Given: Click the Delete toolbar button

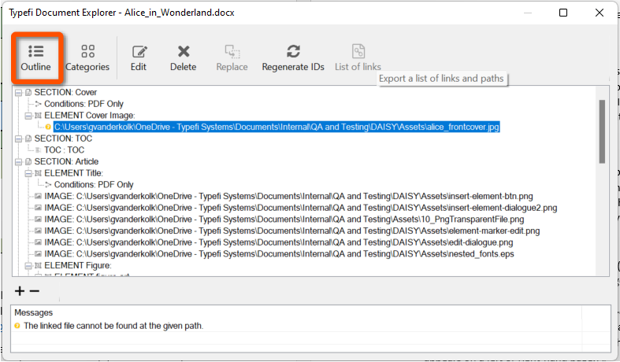Looking at the screenshot, I should coord(183,57).
